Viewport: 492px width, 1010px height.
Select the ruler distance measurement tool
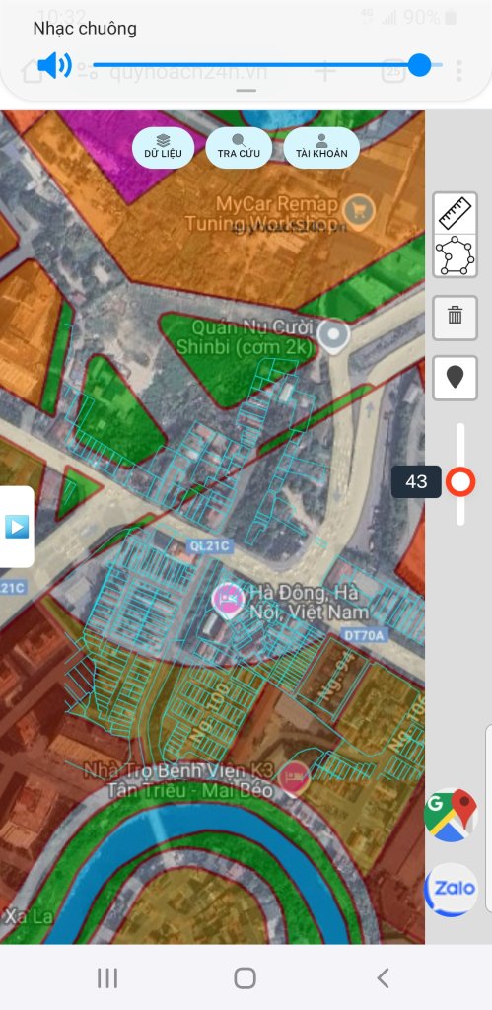pos(455,213)
